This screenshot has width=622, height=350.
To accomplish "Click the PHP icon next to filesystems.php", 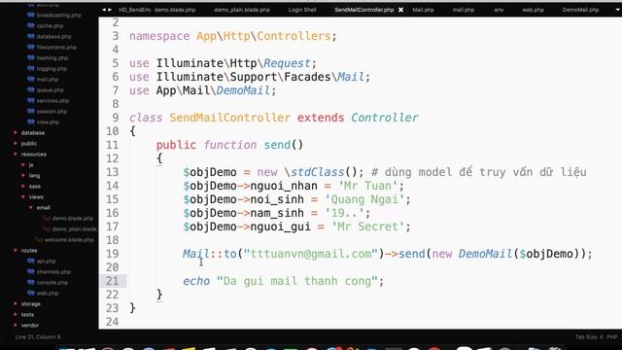I will click(x=30, y=48).
